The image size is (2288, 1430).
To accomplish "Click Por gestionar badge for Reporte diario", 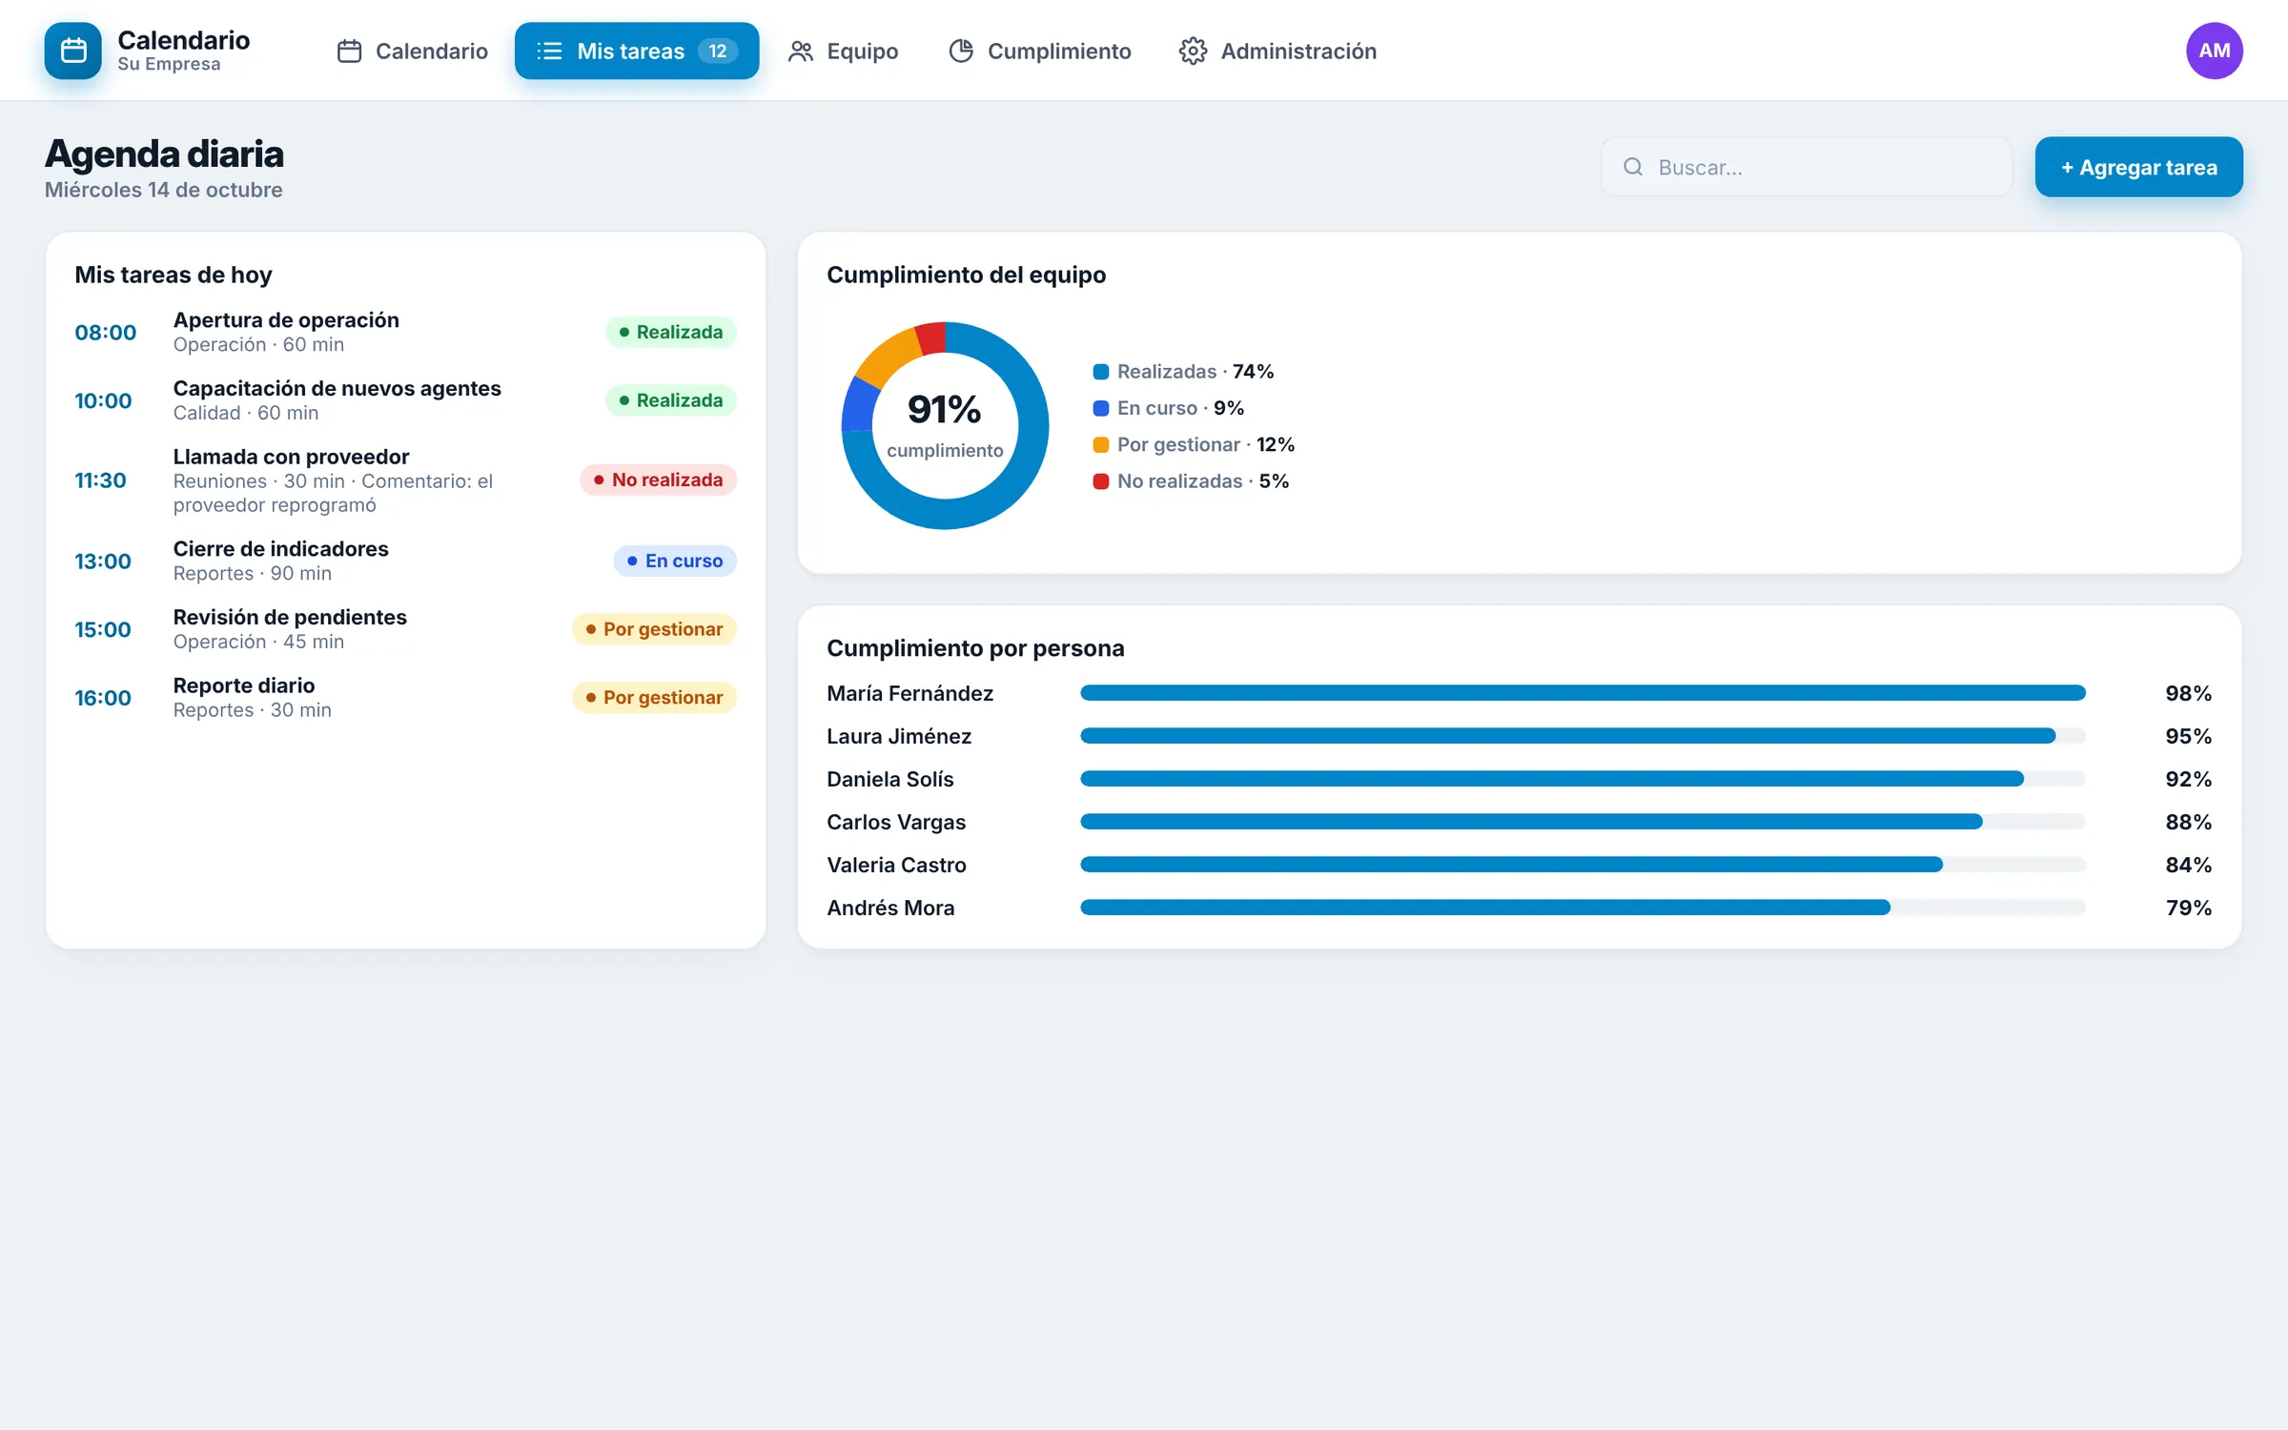I will pyautogui.click(x=654, y=698).
